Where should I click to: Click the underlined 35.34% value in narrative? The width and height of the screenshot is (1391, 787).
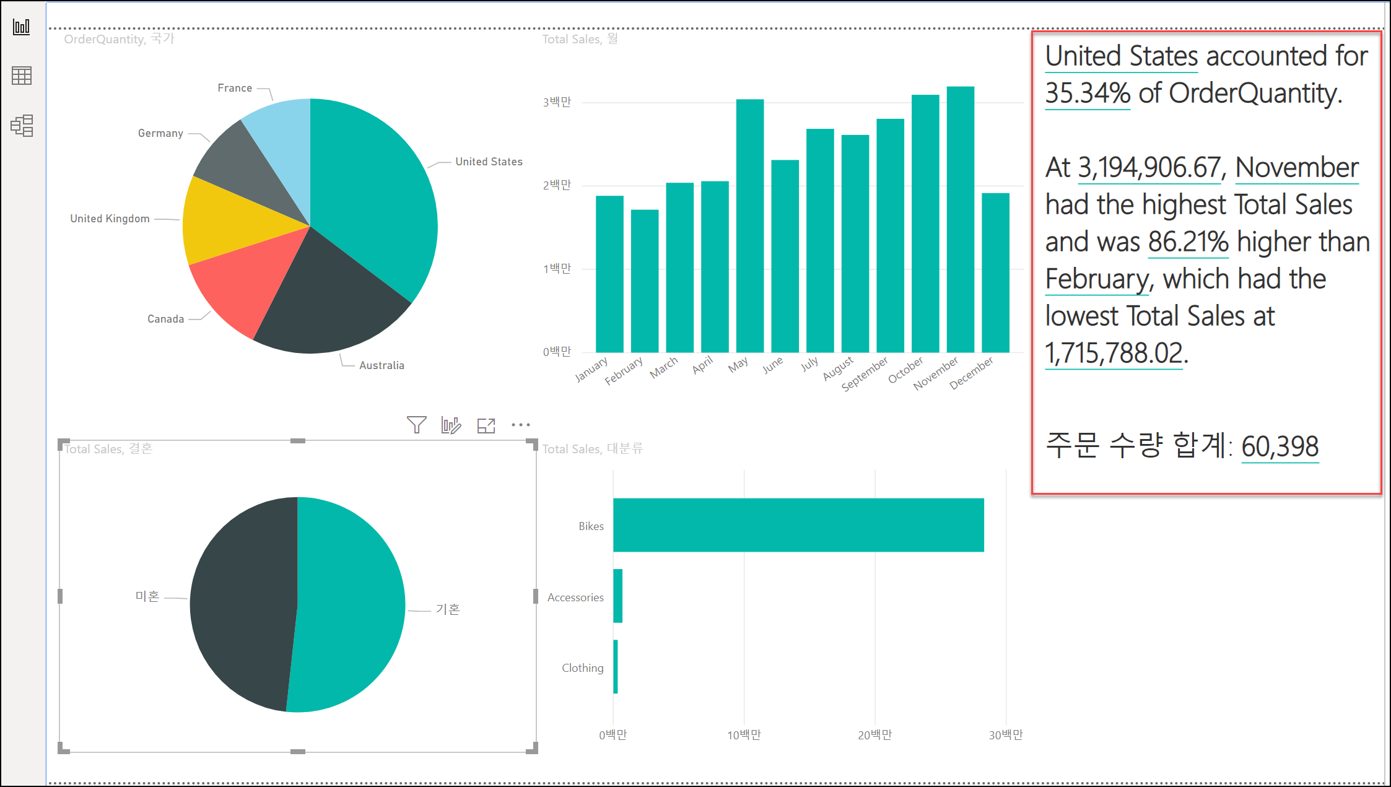1088,93
